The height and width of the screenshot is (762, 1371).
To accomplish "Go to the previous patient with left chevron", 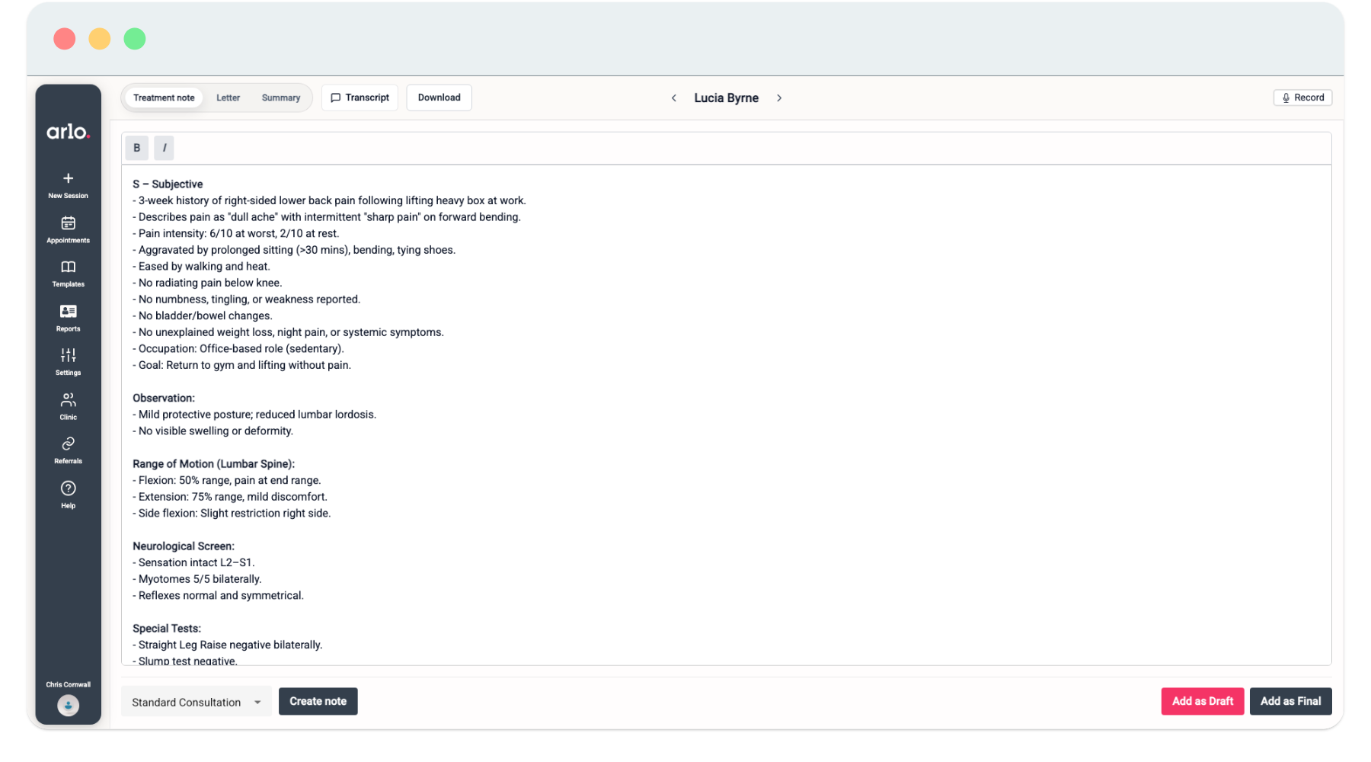I will click(674, 98).
